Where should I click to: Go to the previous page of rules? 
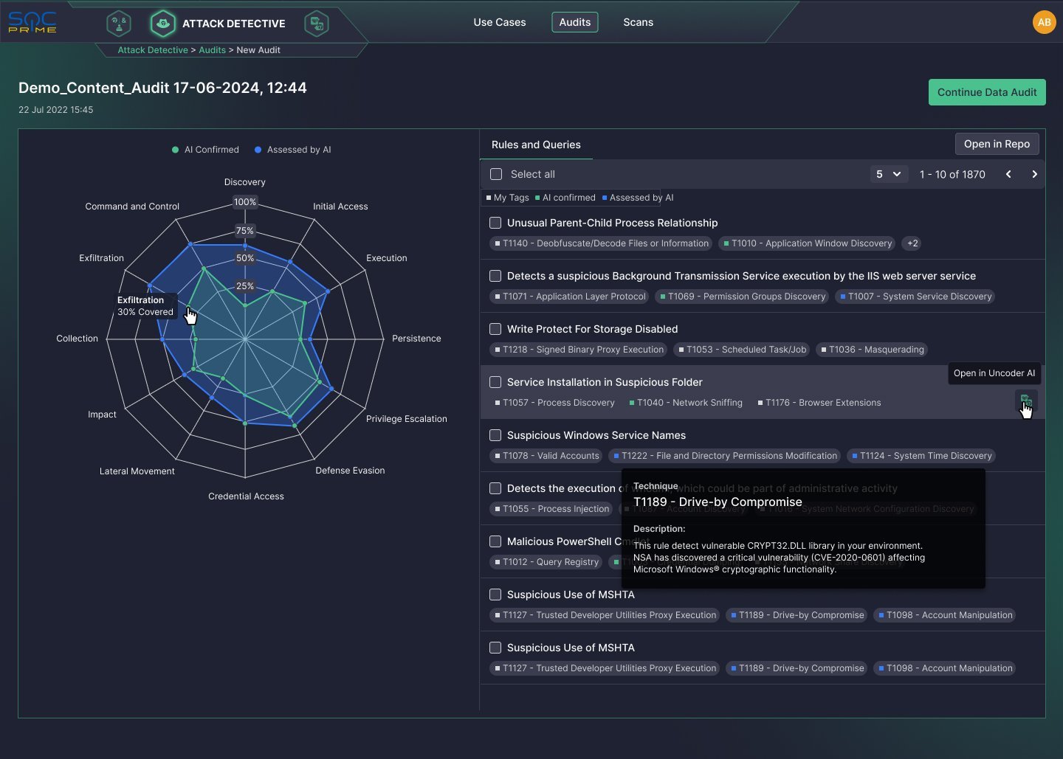click(x=1008, y=174)
